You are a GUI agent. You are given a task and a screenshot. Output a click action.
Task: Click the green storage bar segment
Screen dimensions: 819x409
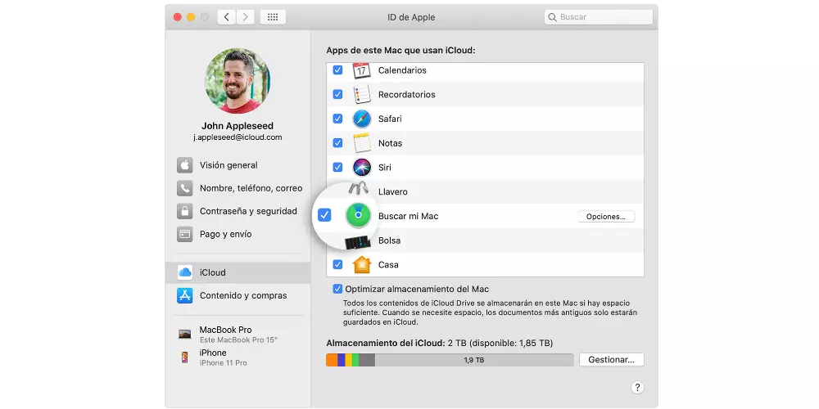355,360
